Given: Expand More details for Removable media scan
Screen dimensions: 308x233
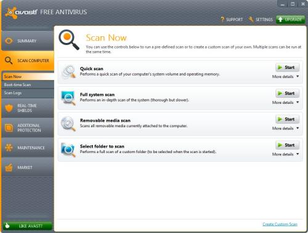Looking at the screenshot, I should tap(285, 128).
